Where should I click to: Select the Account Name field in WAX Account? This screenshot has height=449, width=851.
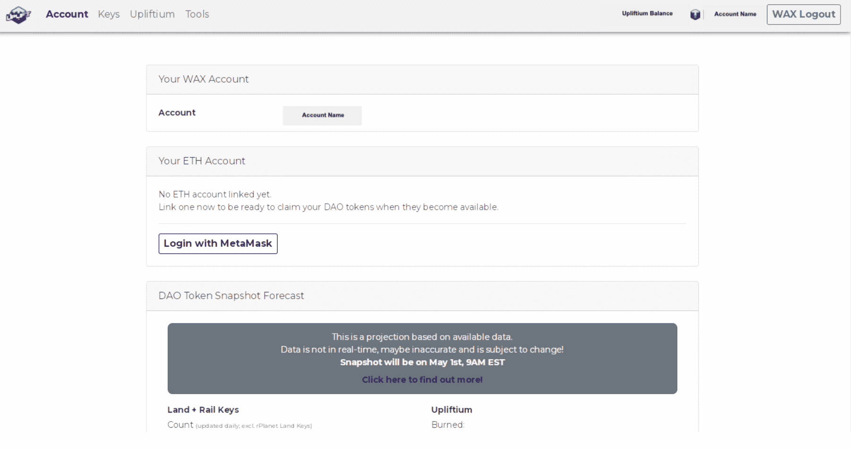(323, 115)
